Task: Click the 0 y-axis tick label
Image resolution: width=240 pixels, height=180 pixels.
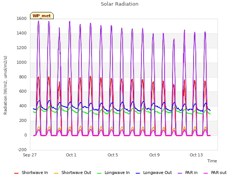Action: point(25,135)
